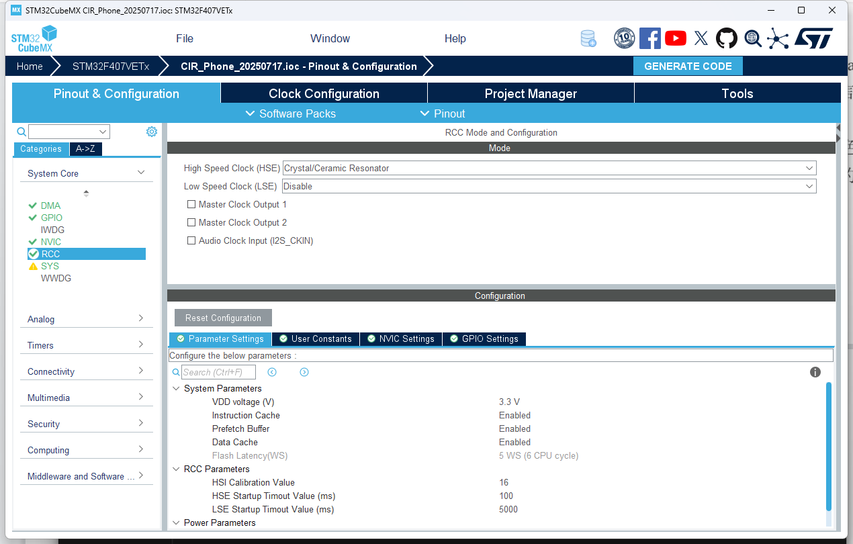The height and width of the screenshot is (544, 853).
Task: Click the STM32F407VETx breadcrumb
Action: tap(111, 66)
